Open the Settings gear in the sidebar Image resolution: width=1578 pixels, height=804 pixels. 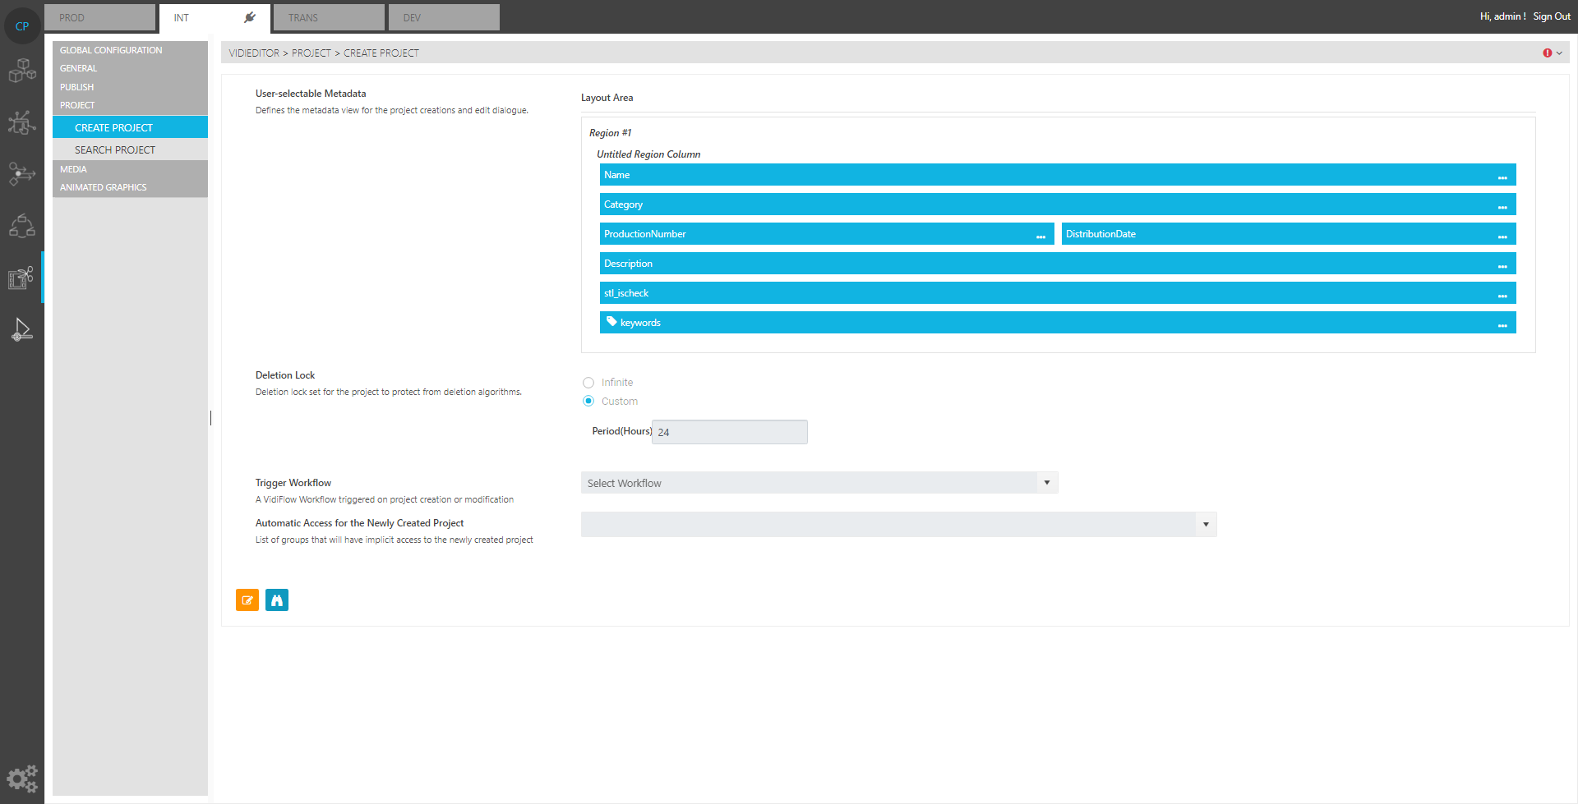point(22,779)
